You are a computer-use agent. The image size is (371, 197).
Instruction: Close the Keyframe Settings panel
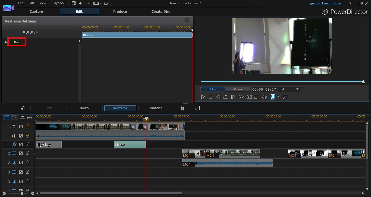[x=187, y=20]
